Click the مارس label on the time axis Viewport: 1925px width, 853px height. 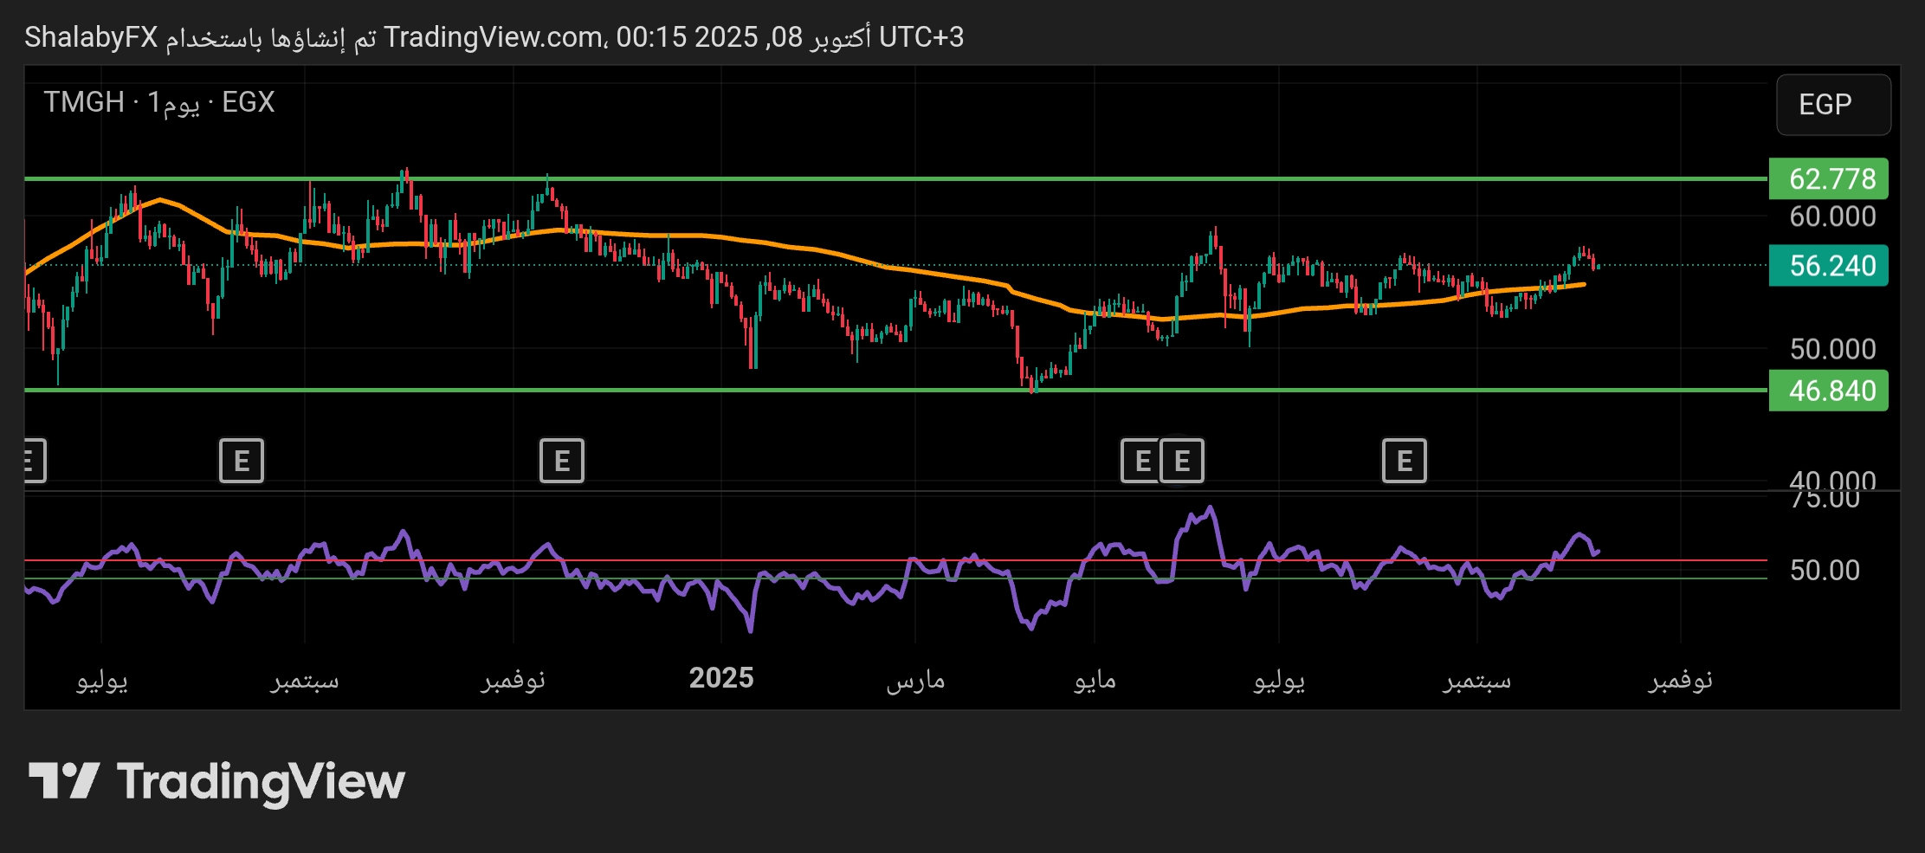click(915, 681)
